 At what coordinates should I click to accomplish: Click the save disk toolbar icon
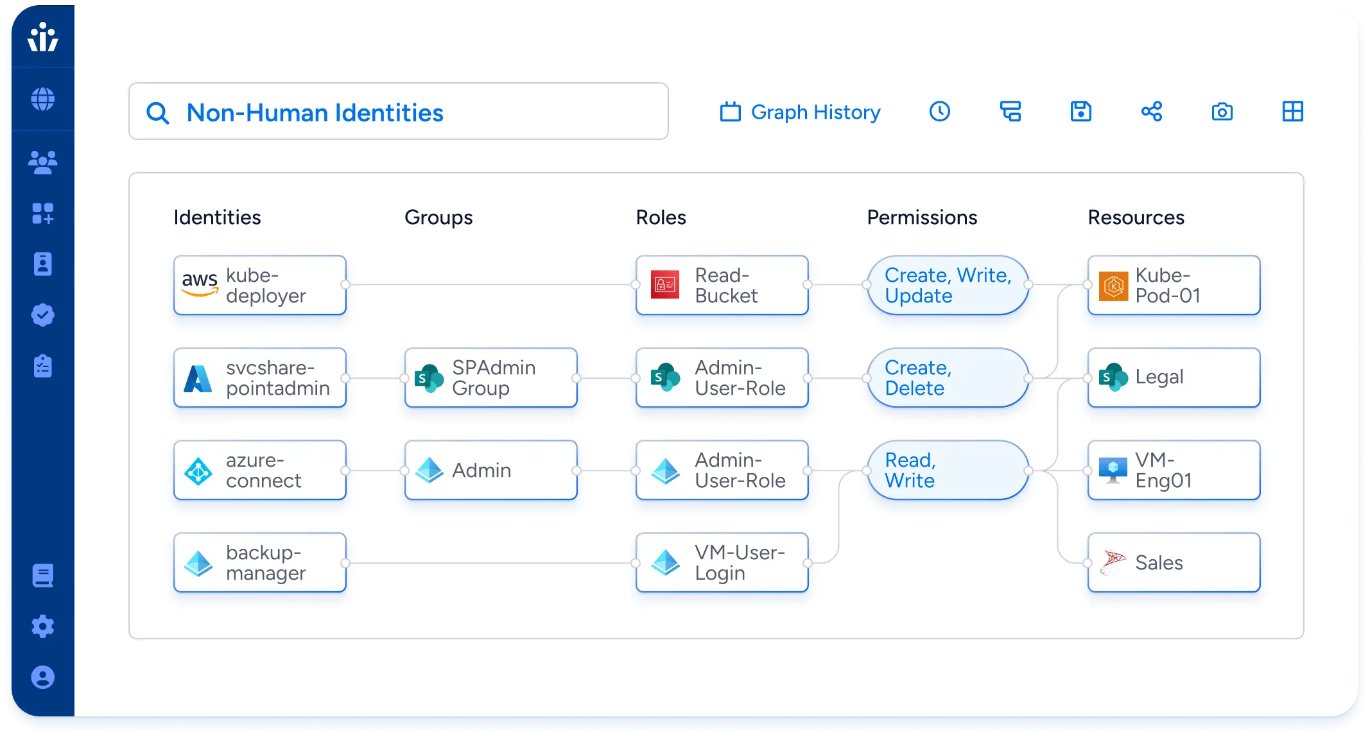(1080, 112)
